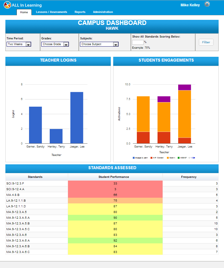Focus the standards scoring below percent field
Image resolution: width=224 pixels, height=268 pixels.
[x=138, y=42]
